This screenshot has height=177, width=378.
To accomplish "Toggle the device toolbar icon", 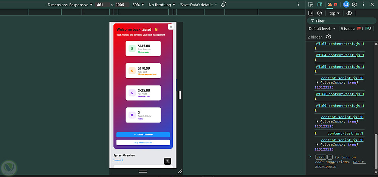I will coord(319,4).
